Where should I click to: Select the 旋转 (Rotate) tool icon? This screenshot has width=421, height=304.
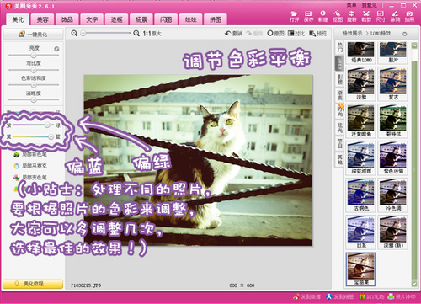pos(352,16)
